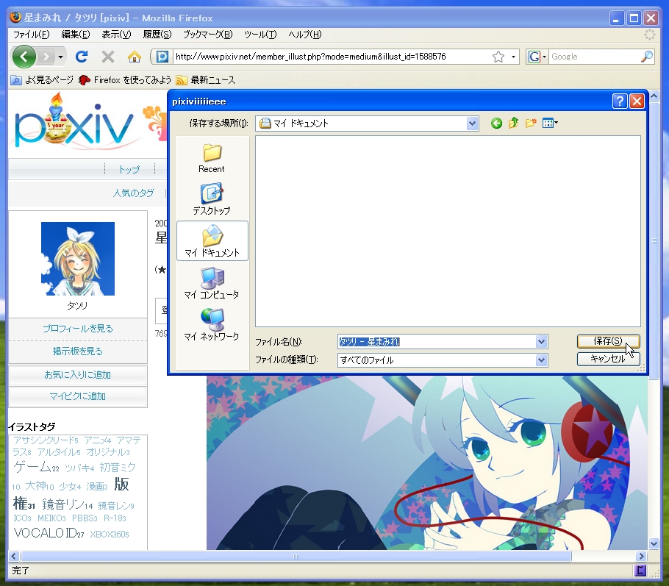Click the 鏡音リン tag

pos(63,504)
